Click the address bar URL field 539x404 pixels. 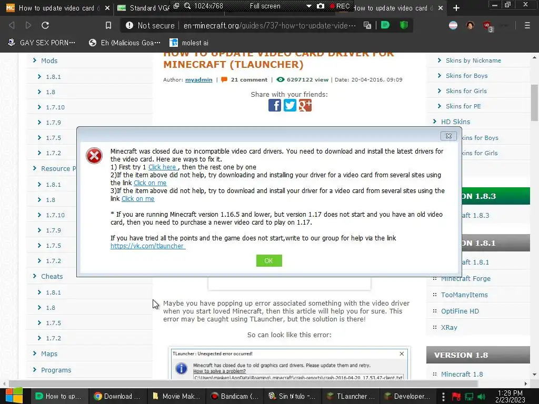[x=269, y=25]
